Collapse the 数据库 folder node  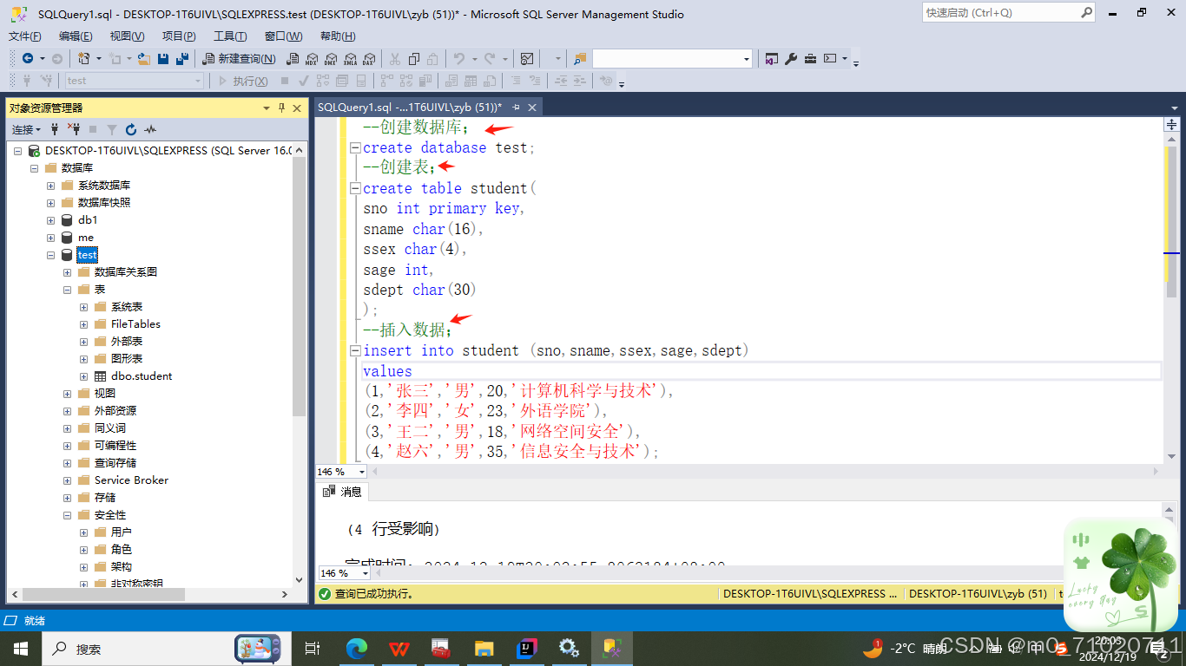pos(34,167)
